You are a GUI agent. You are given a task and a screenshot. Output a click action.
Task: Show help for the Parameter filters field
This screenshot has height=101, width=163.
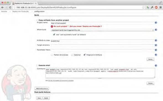156,50
